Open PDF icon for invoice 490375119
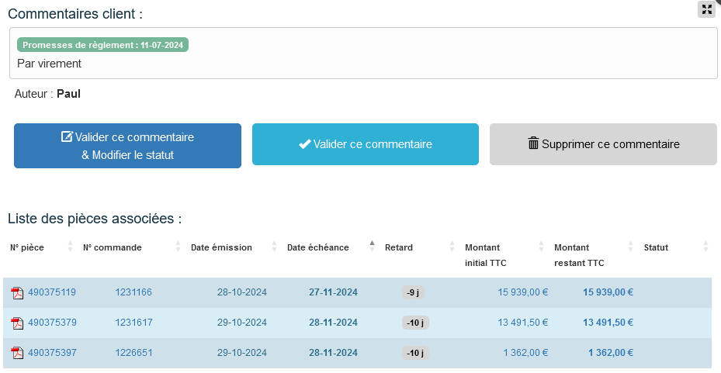 coord(17,293)
